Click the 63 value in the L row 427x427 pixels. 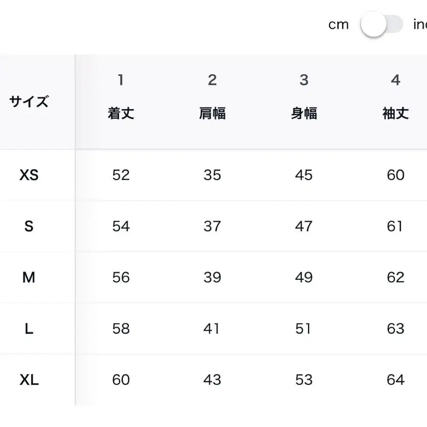395,328
